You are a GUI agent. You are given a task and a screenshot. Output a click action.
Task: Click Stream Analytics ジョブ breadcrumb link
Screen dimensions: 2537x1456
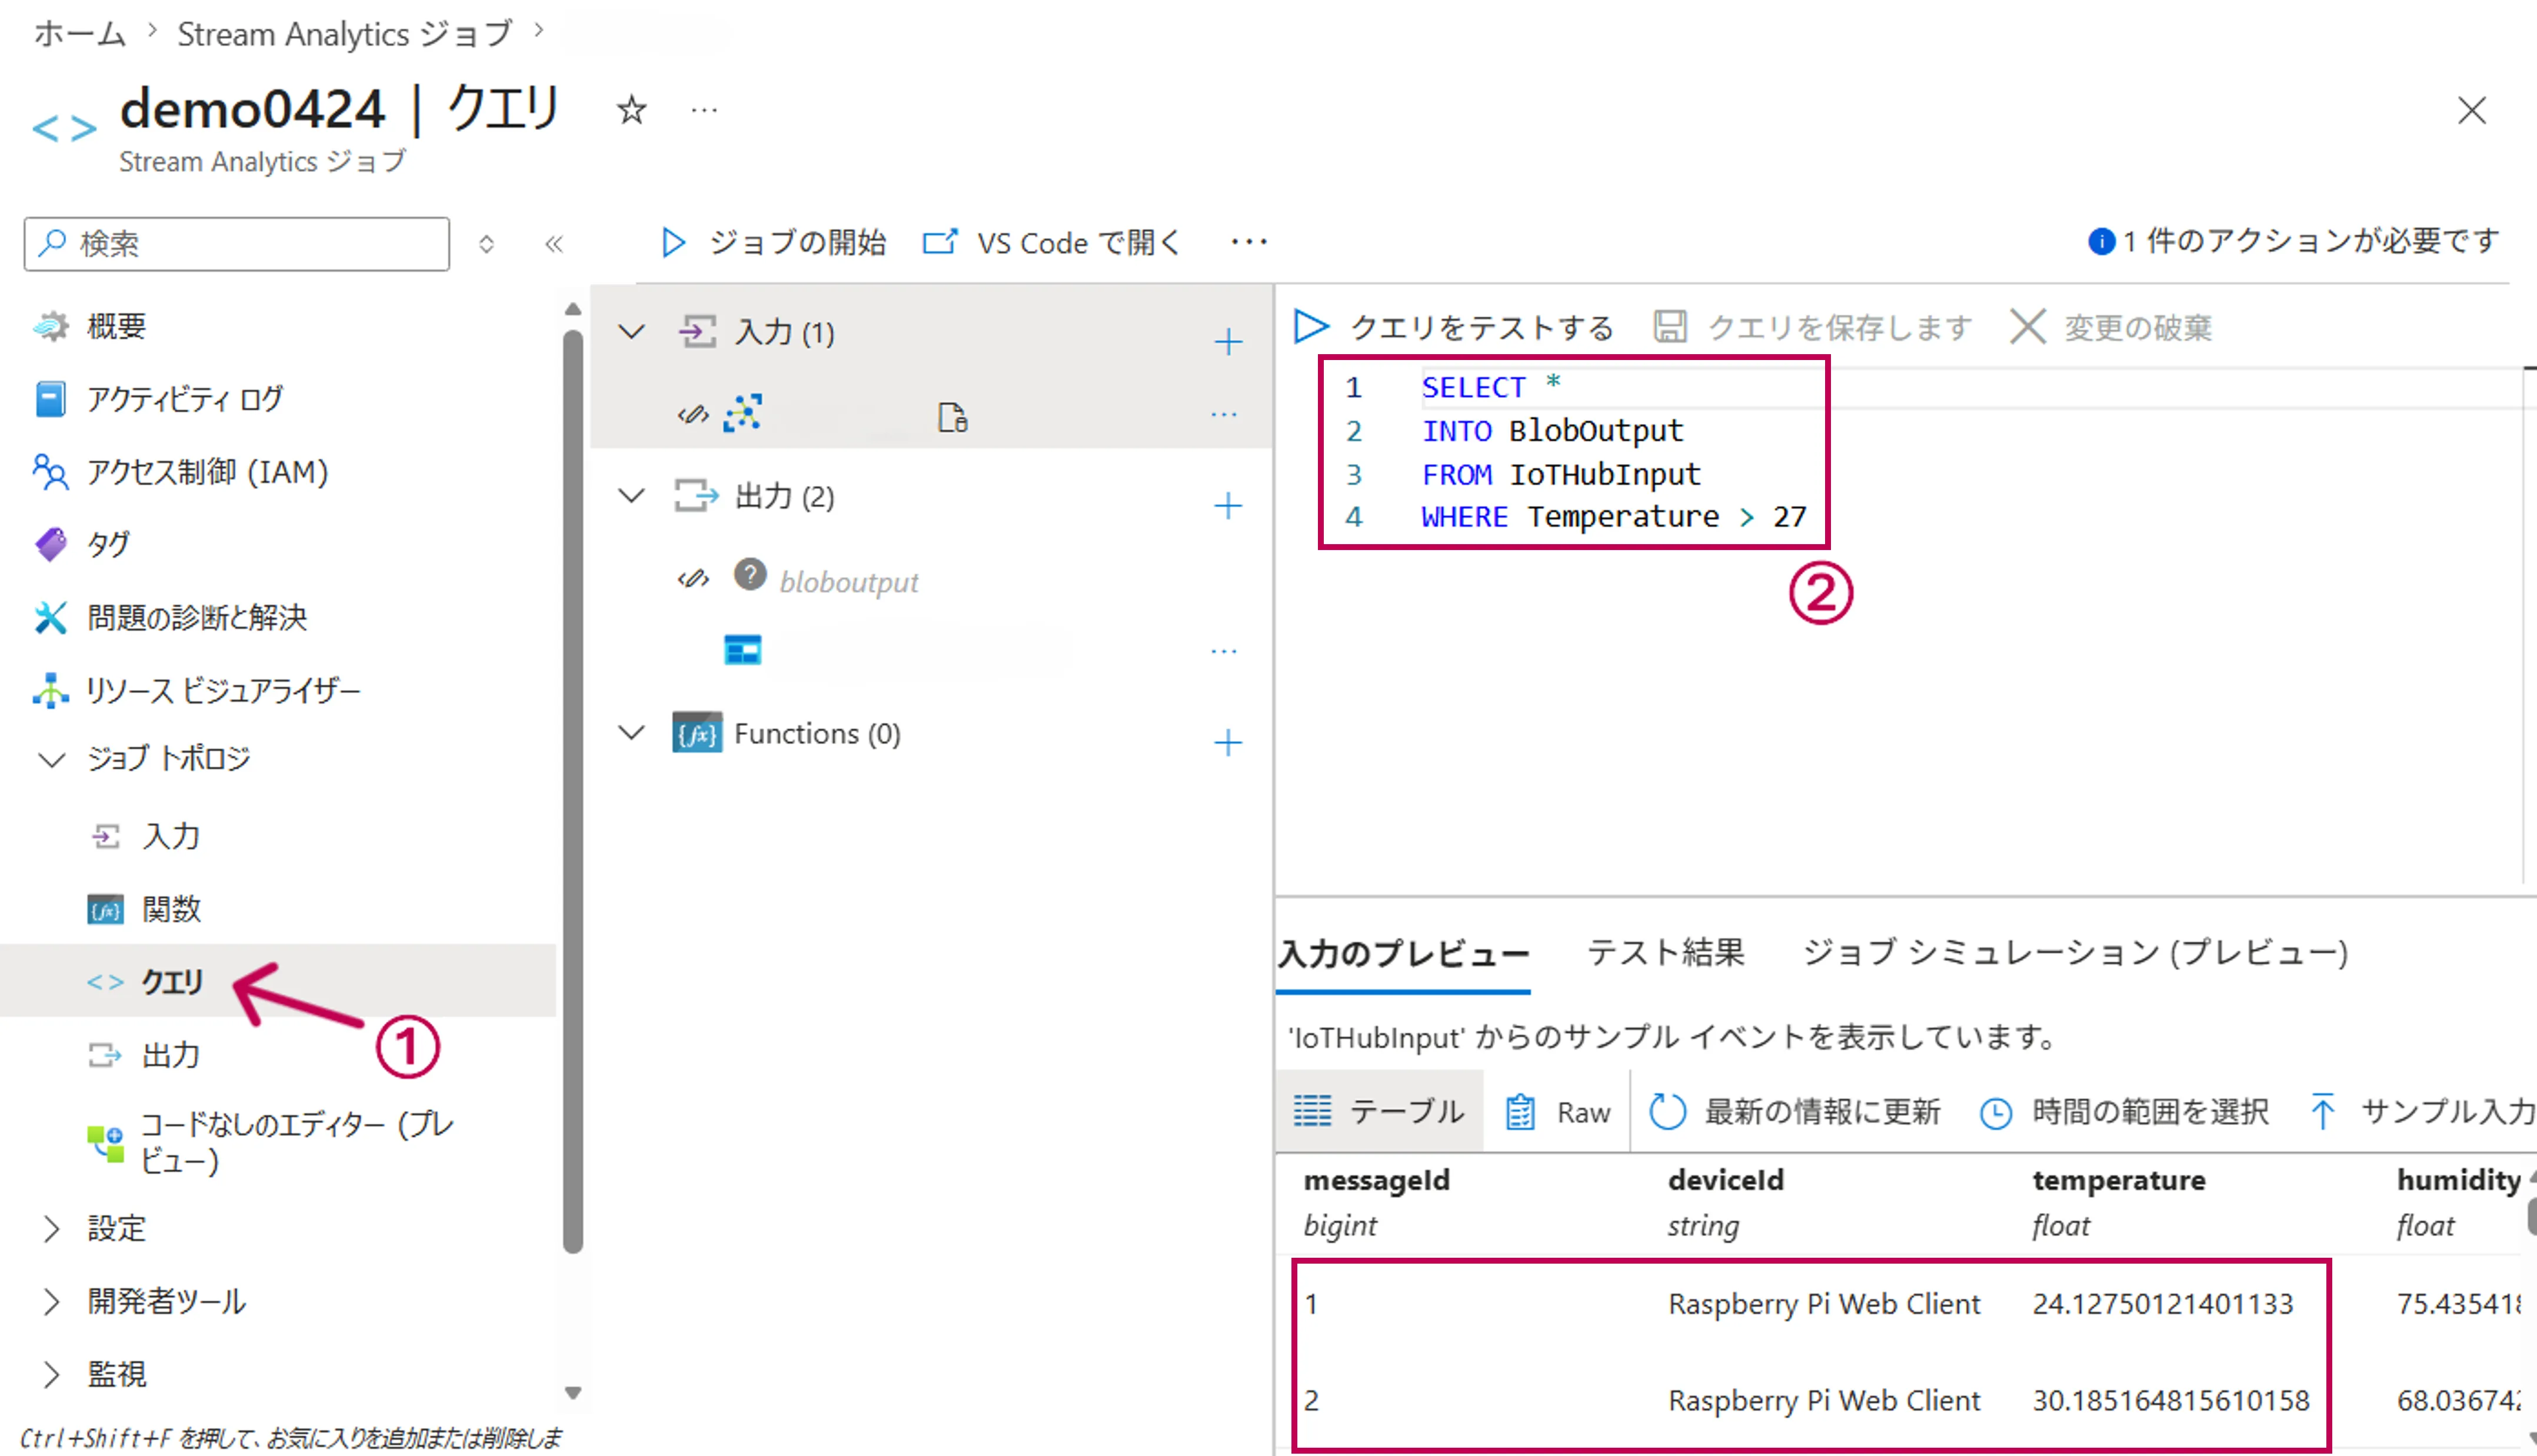tap(345, 34)
